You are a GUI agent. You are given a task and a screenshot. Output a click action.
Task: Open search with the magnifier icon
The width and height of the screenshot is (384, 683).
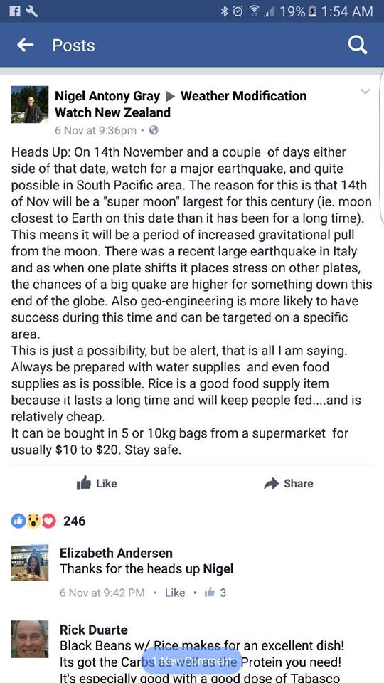pos(358,45)
